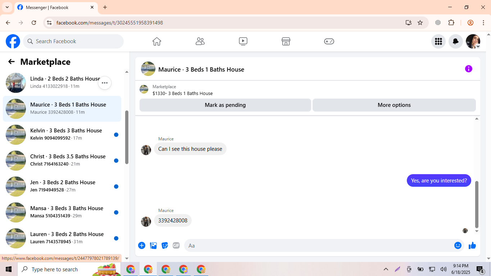
Task: Bookmark this page with the star icon
Action: [x=420, y=23]
